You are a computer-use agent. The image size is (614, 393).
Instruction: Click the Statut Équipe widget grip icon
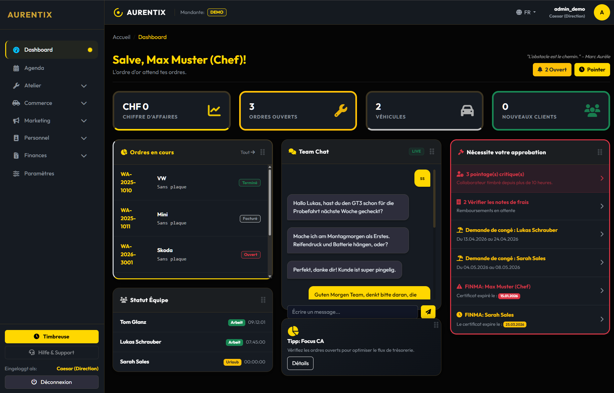tap(263, 300)
